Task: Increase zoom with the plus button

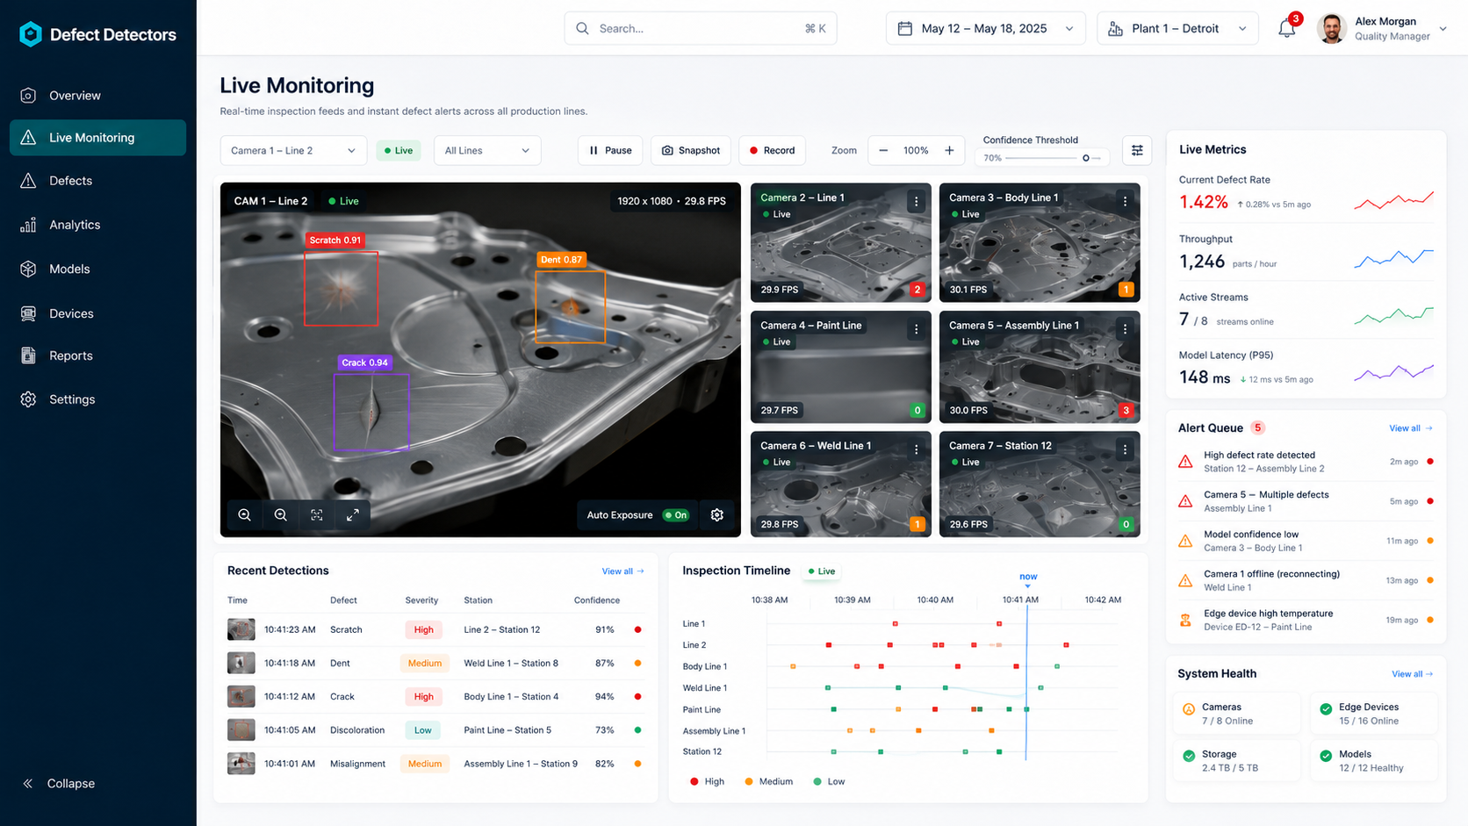Action: click(x=949, y=150)
